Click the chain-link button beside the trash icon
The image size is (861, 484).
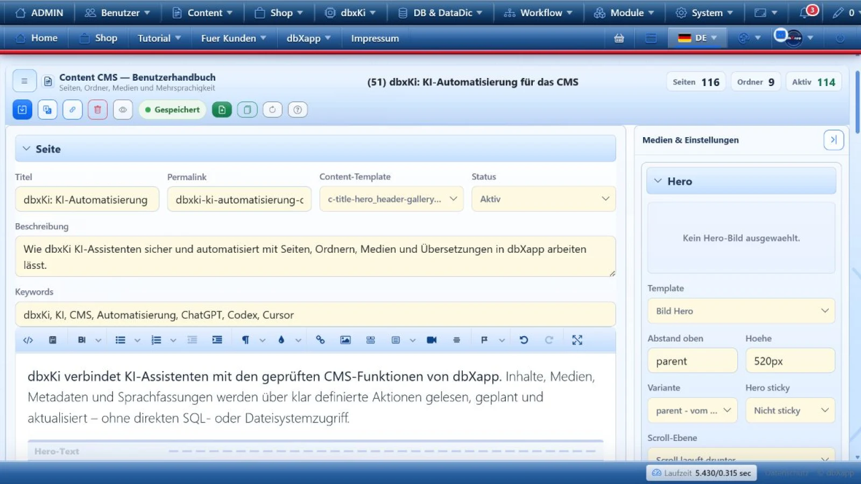(x=72, y=110)
